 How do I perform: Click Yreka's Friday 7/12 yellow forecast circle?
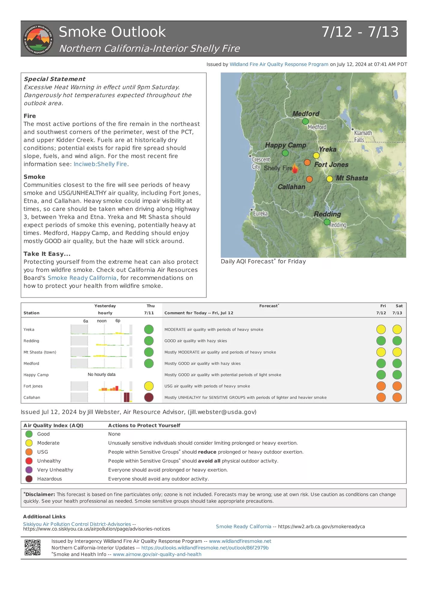(x=381, y=329)
